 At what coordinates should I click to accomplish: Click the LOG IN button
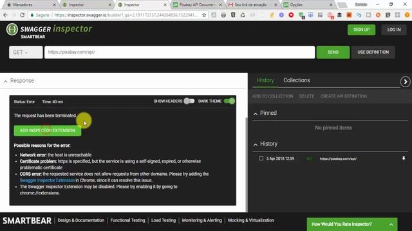393,30
